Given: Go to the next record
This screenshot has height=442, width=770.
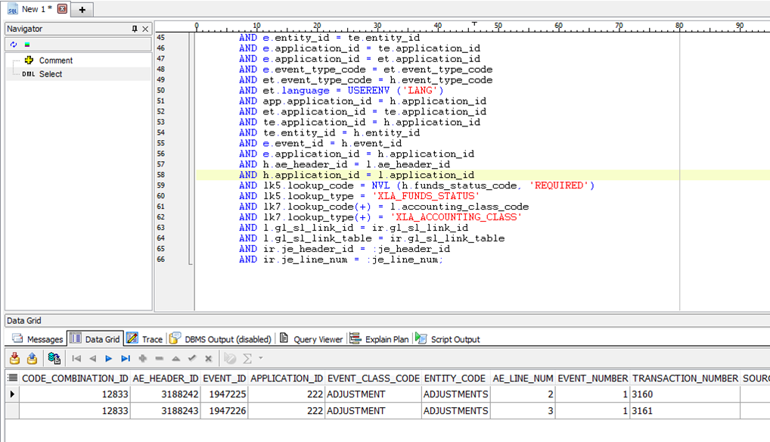Looking at the screenshot, I should click(108, 357).
